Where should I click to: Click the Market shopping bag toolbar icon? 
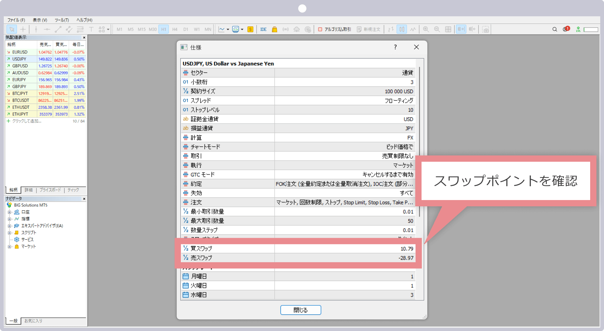(x=274, y=30)
